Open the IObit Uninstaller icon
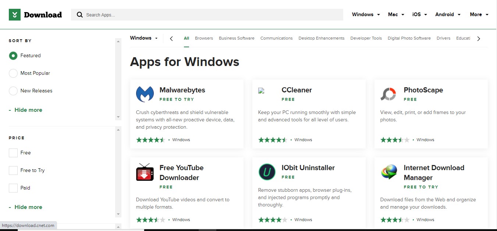The image size is (497, 231). 267,172
